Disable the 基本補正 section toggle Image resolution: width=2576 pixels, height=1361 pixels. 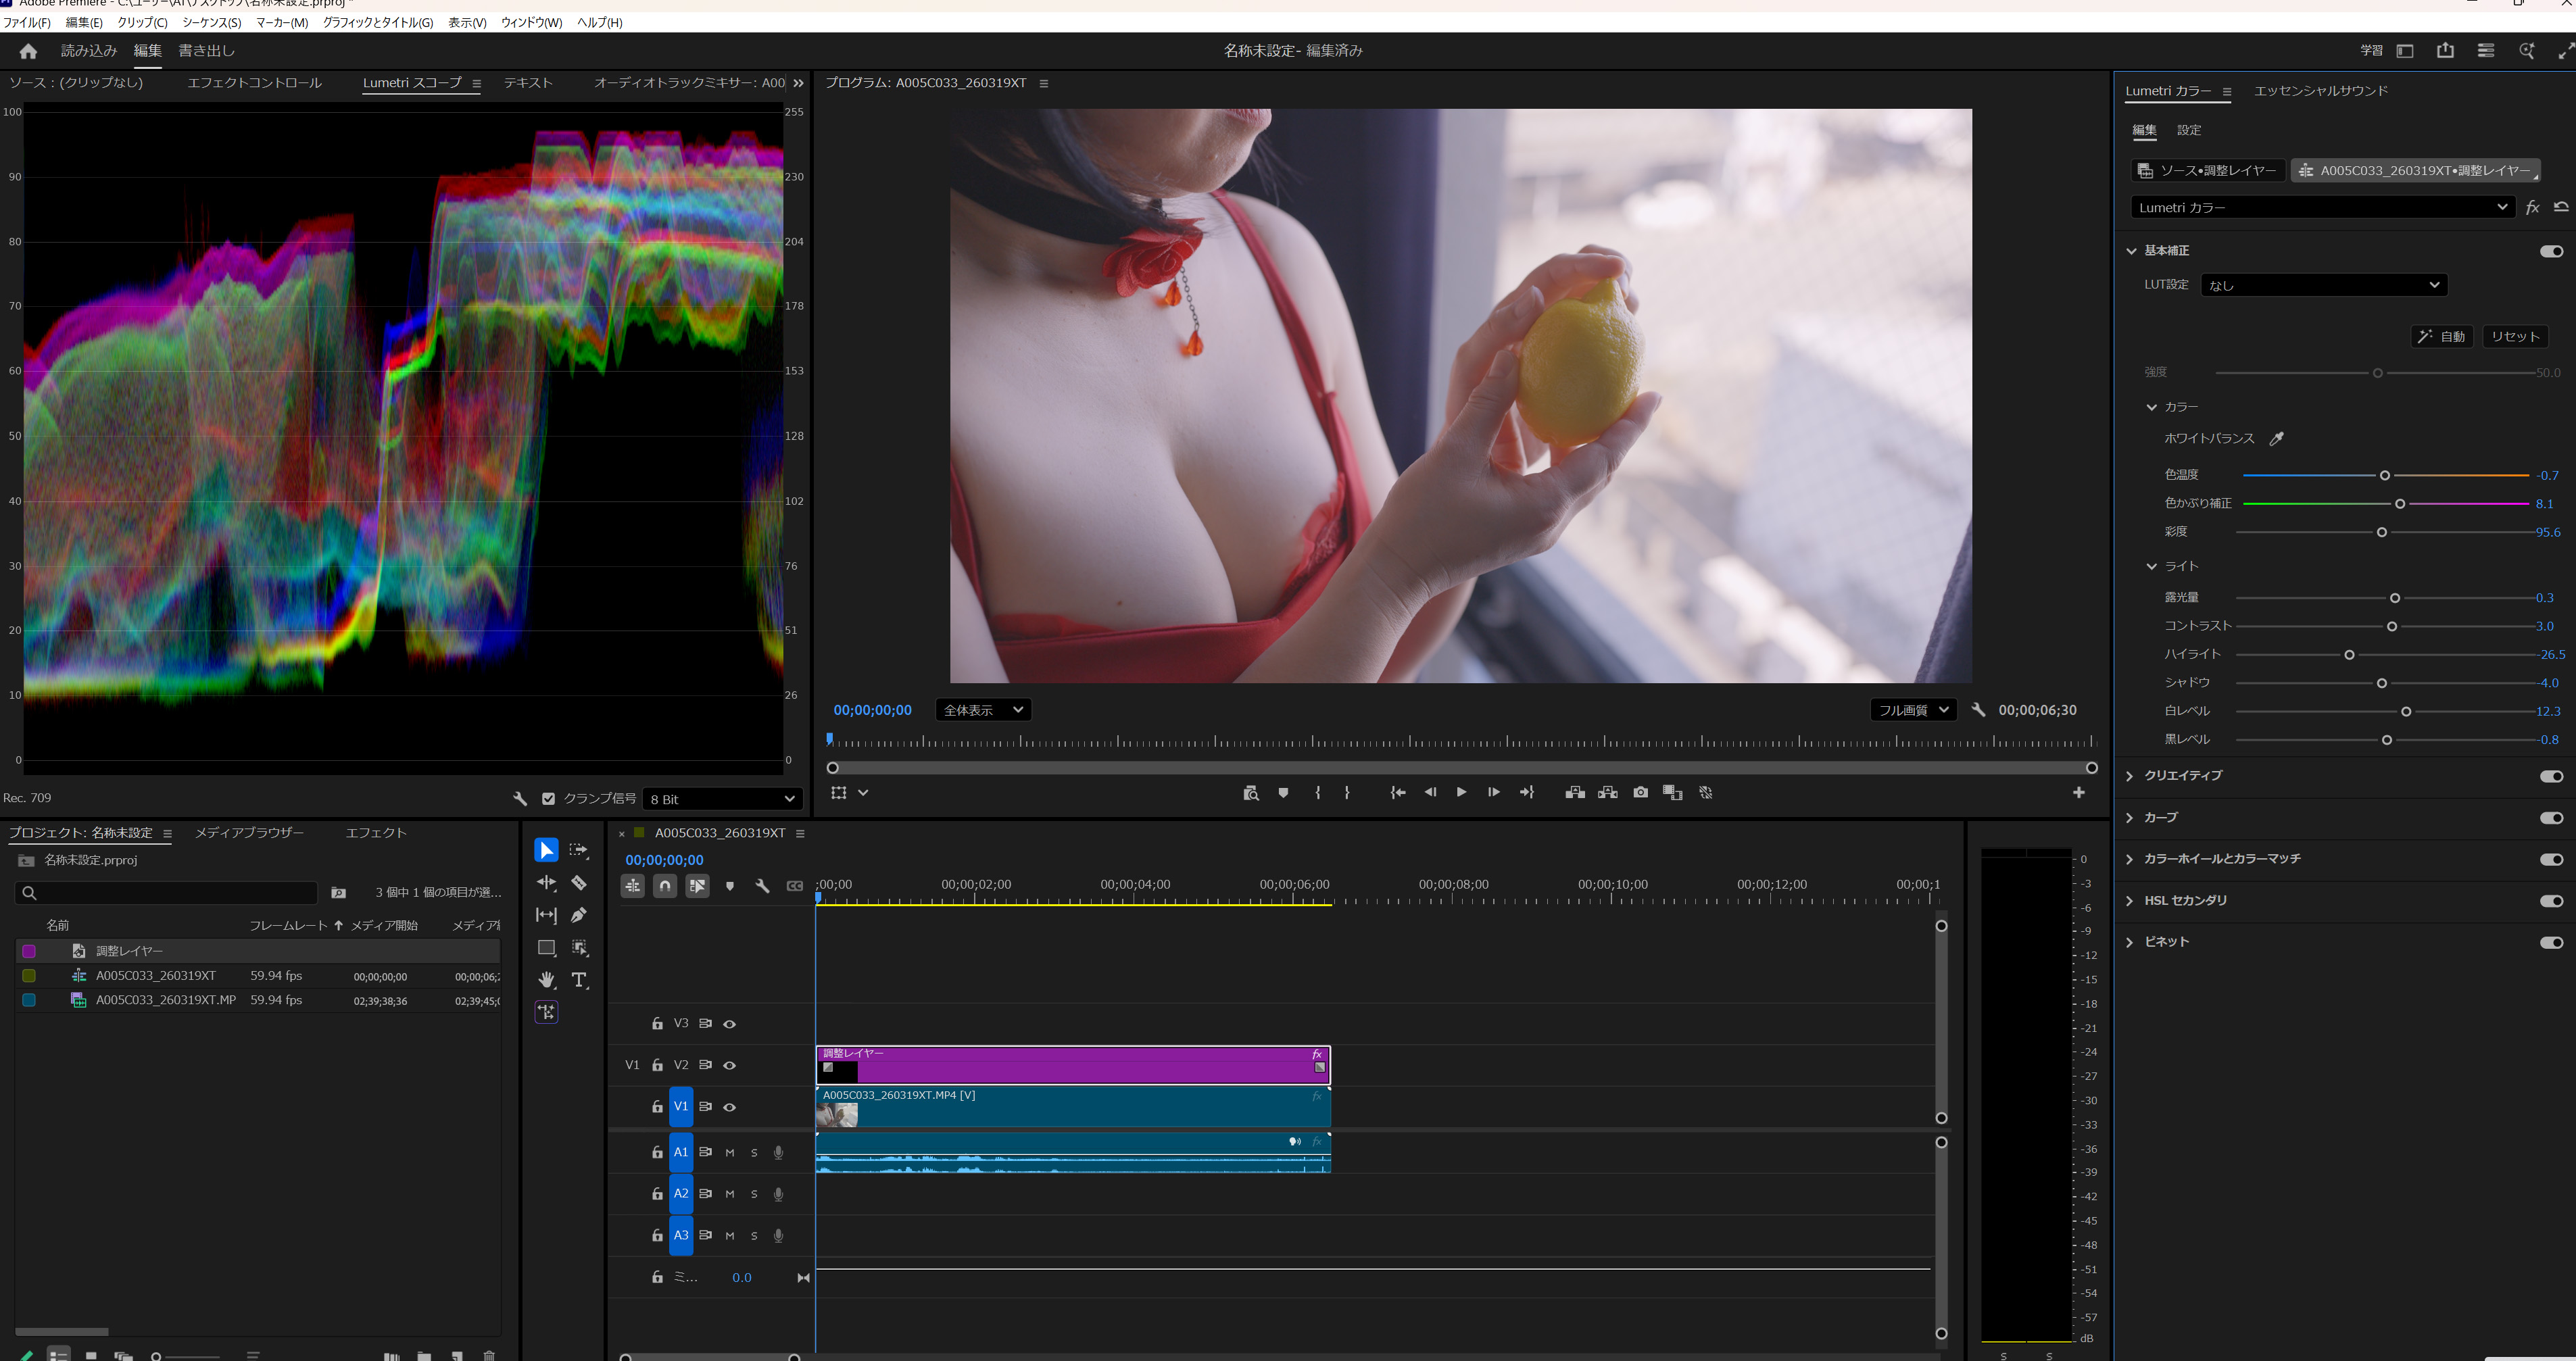(x=2551, y=251)
